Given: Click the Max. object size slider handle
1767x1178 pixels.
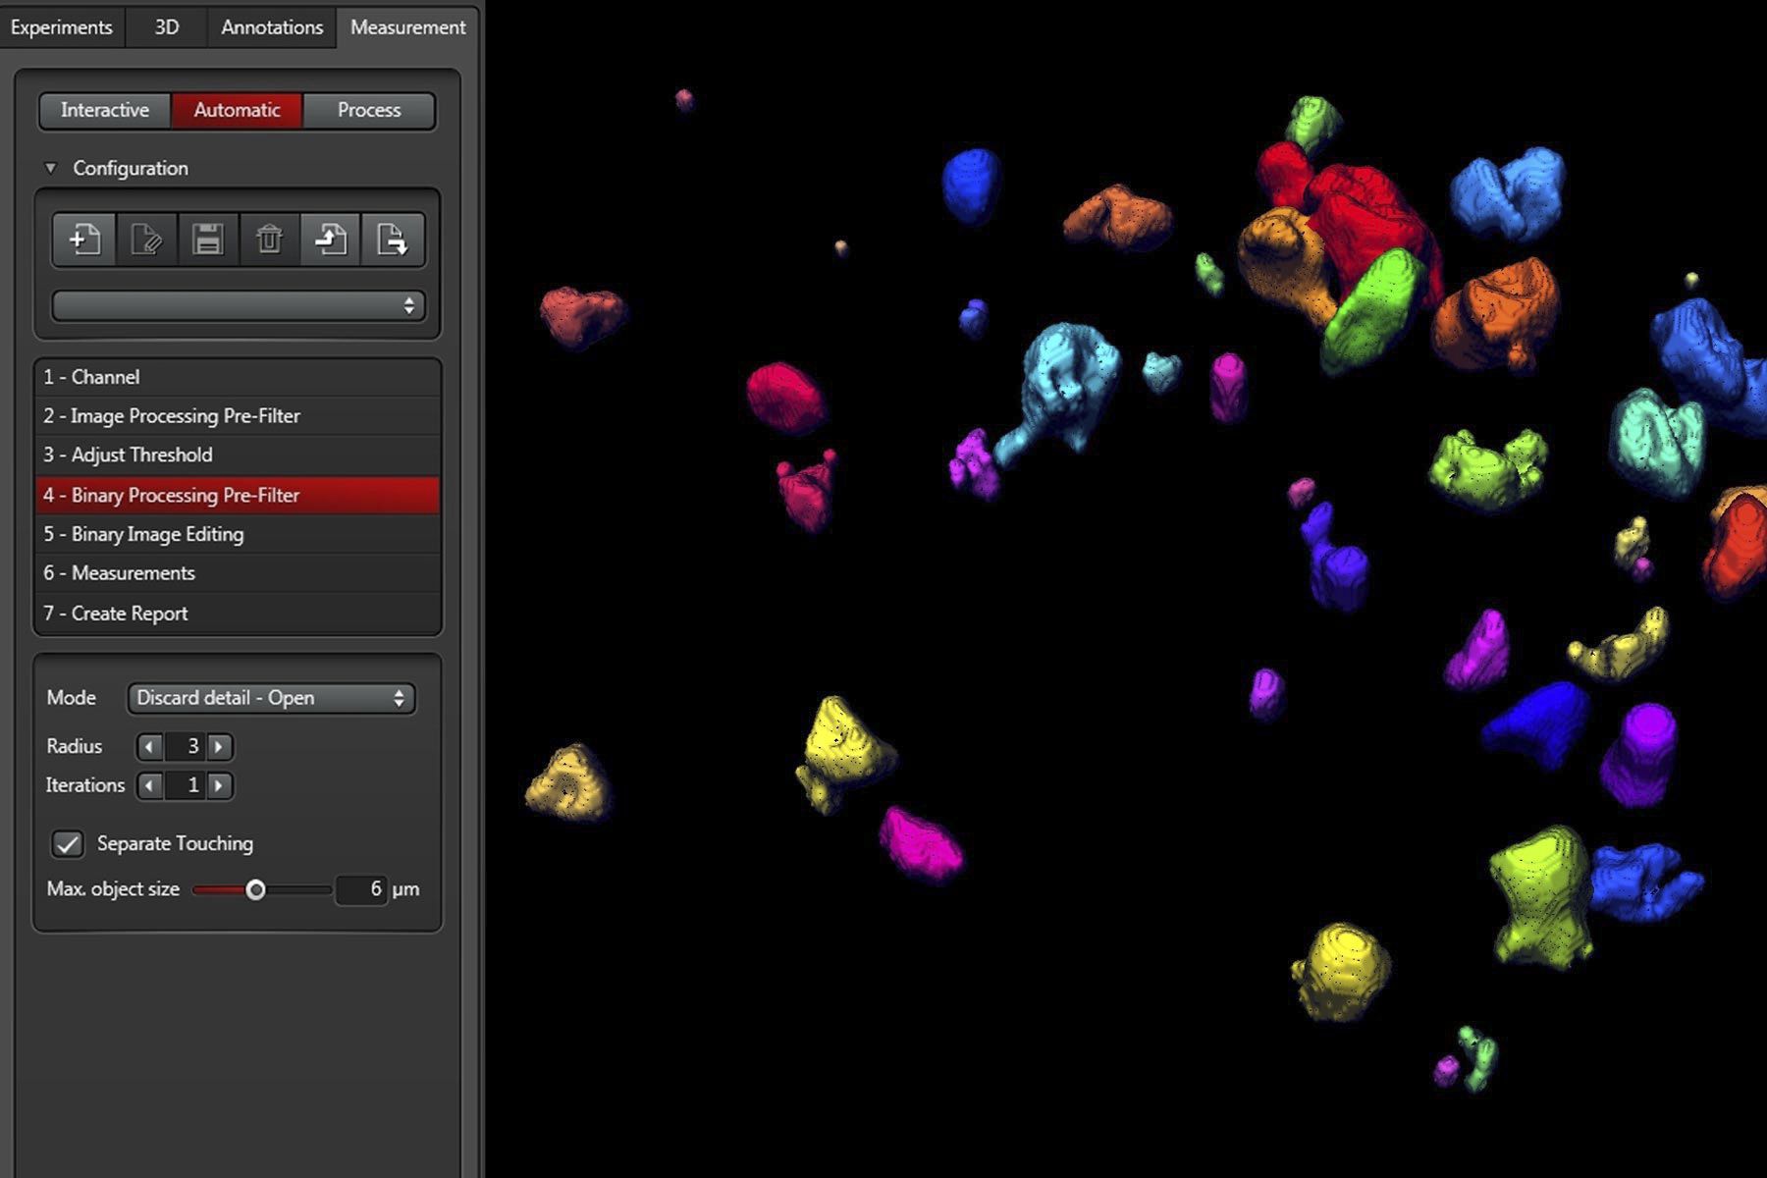Looking at the screenshot, I should click(255, 890).
